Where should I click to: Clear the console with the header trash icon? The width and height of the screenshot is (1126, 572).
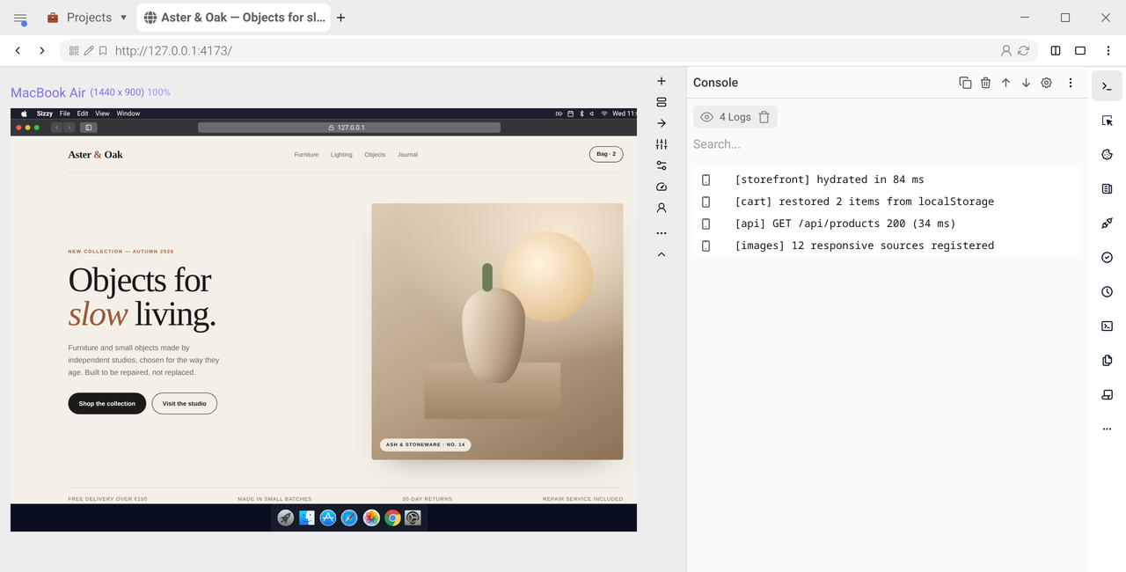[x=985, y=83]
